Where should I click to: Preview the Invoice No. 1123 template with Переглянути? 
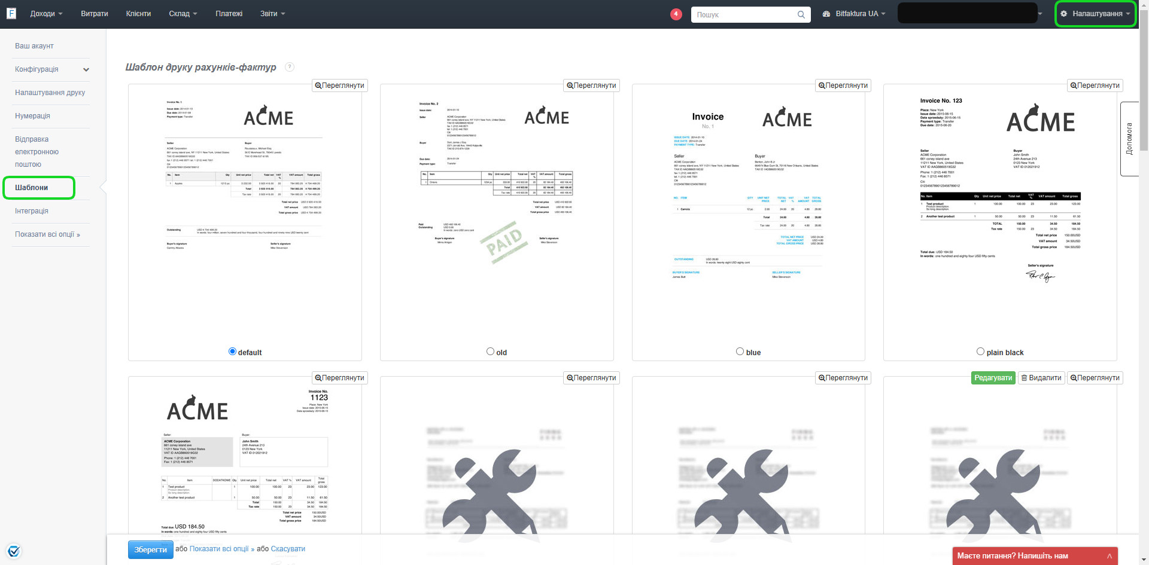click(x=340, y=378)
